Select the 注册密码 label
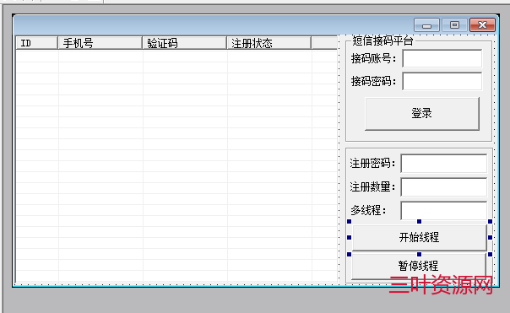This screenshot has height=313, width=510. (x=372, y=163)
